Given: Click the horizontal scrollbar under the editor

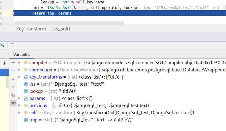Looking at the screenshot, I should (x=69, y=23).
